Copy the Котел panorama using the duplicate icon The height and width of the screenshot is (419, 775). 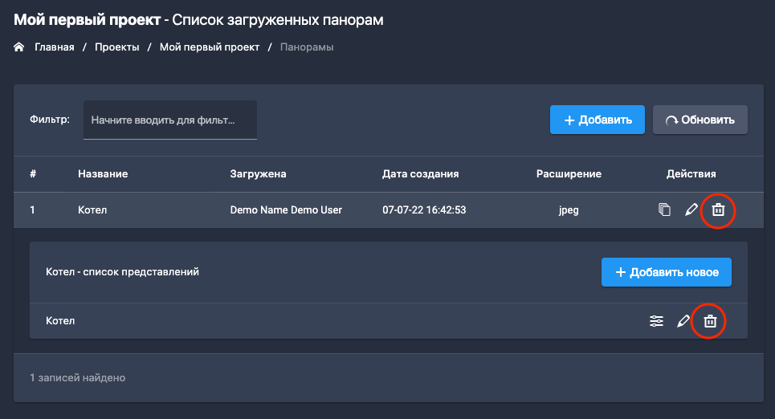click(664, 210)
